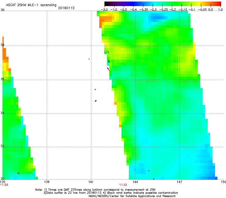Click the 1.0 color scale label
Viewport: 226px width, 198px height.
coord(221,10)
